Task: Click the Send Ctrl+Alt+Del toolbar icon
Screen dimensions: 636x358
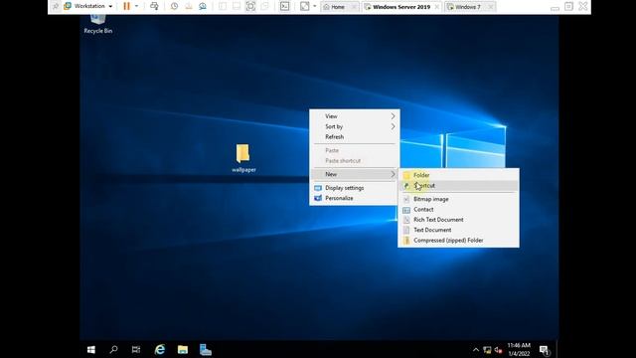Action: (x=154, y=6)
